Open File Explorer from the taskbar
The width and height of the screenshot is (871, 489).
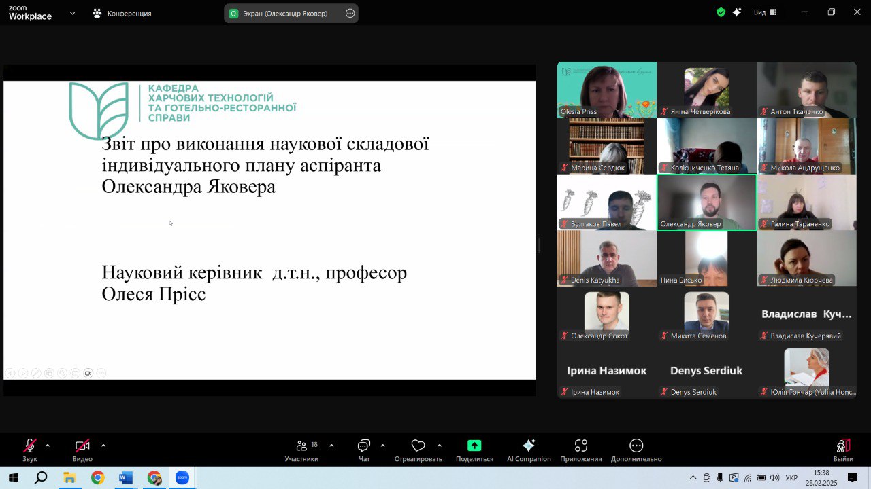[69, 477]
